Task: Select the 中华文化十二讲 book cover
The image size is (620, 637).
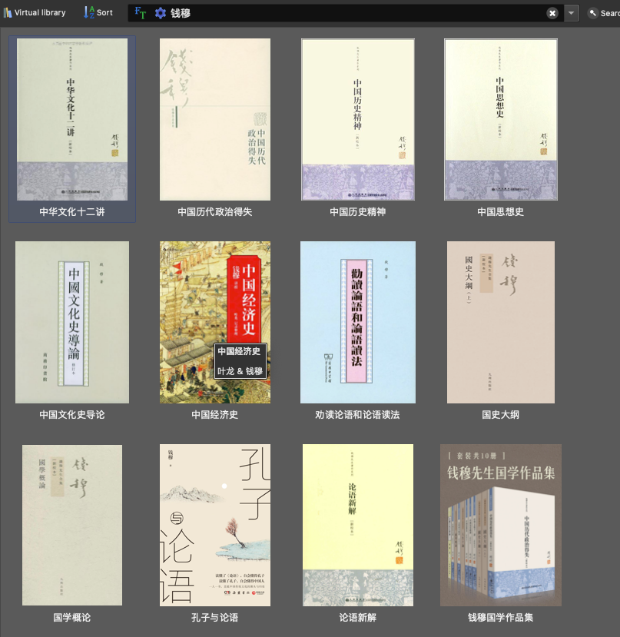Action: coord(72,119)
